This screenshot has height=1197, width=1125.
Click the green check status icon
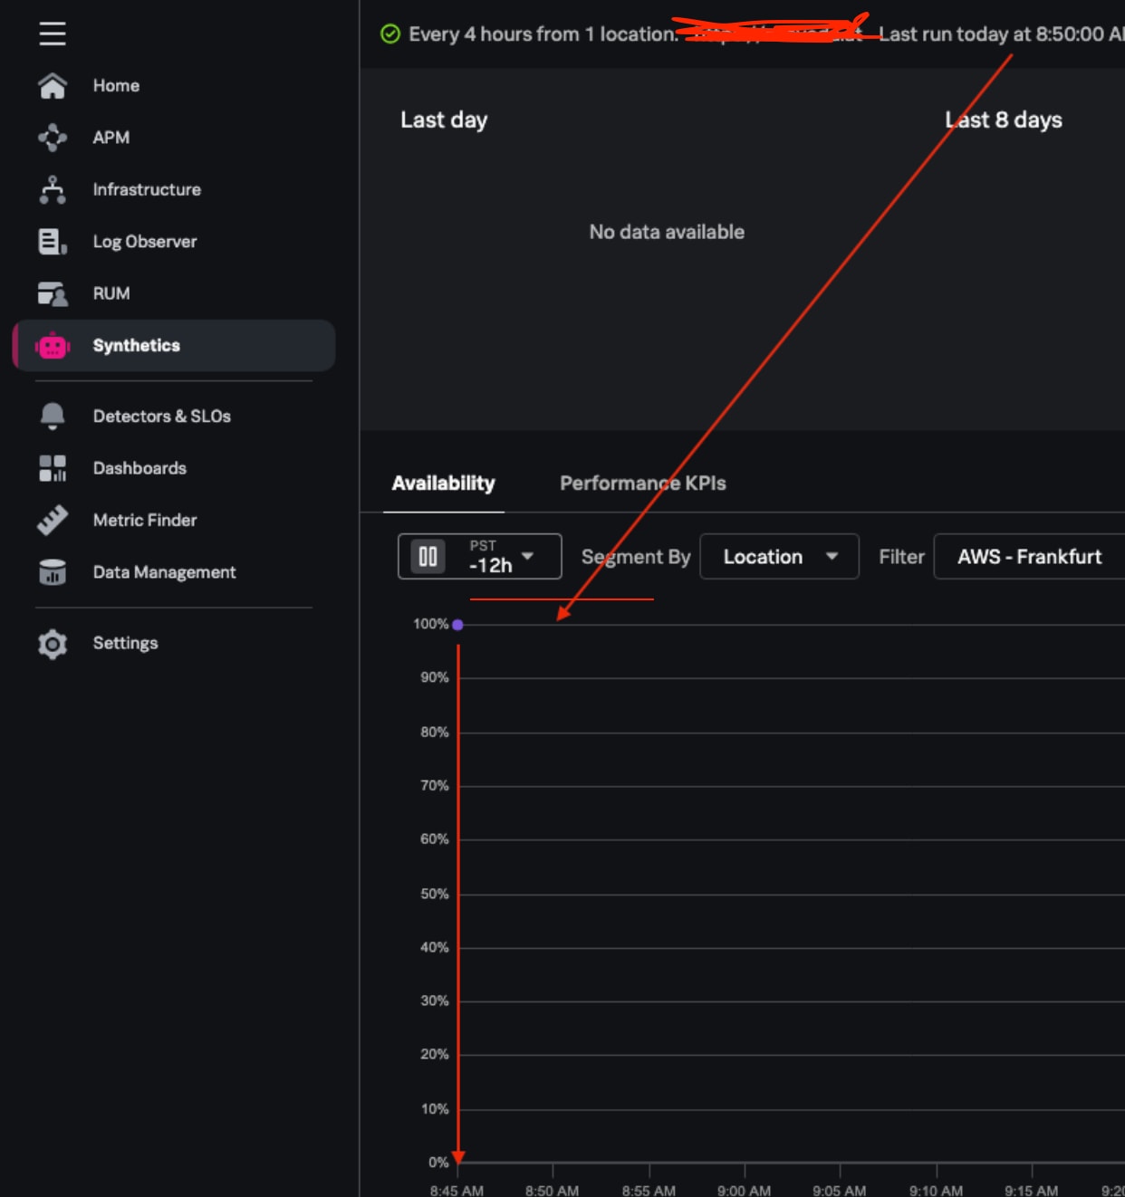390,34
